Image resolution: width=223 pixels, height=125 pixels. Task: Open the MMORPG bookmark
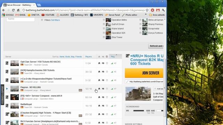pyautogui.click(x=97, y=15)
